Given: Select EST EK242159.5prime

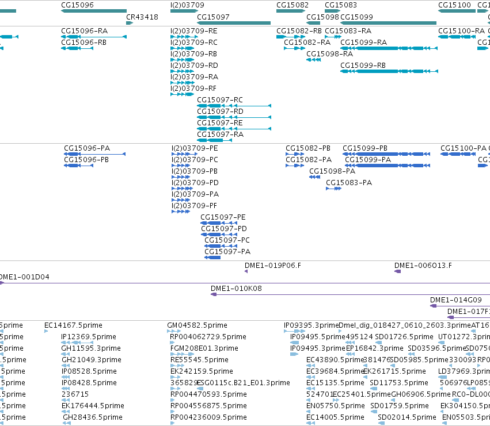Looking at the screenshot, I should click(x=202, y=371).
